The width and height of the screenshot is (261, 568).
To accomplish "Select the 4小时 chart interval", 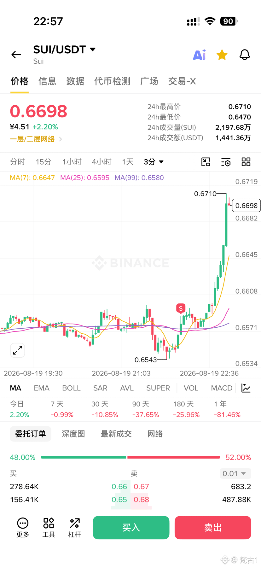I will (x=101, y=162).
